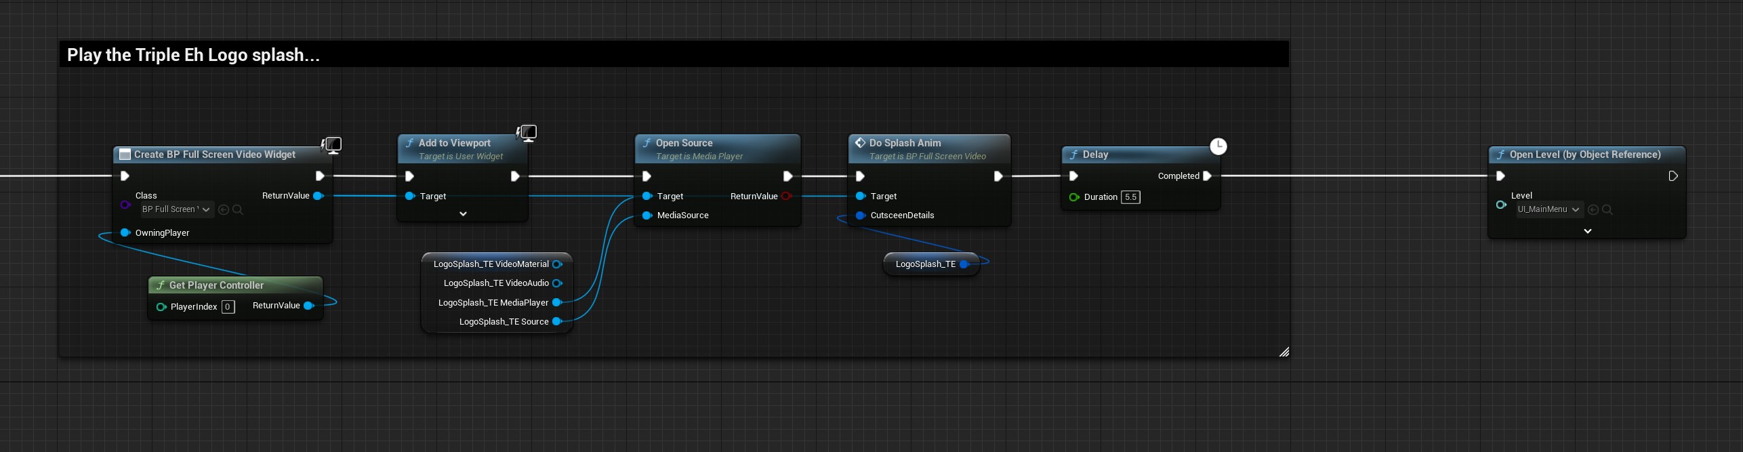Image resolution: width=1743 pixels, height=452 pixels.
Task: Click the browse magnifier icon beside UI_MainMenu
Action: tap(1607, 210)
